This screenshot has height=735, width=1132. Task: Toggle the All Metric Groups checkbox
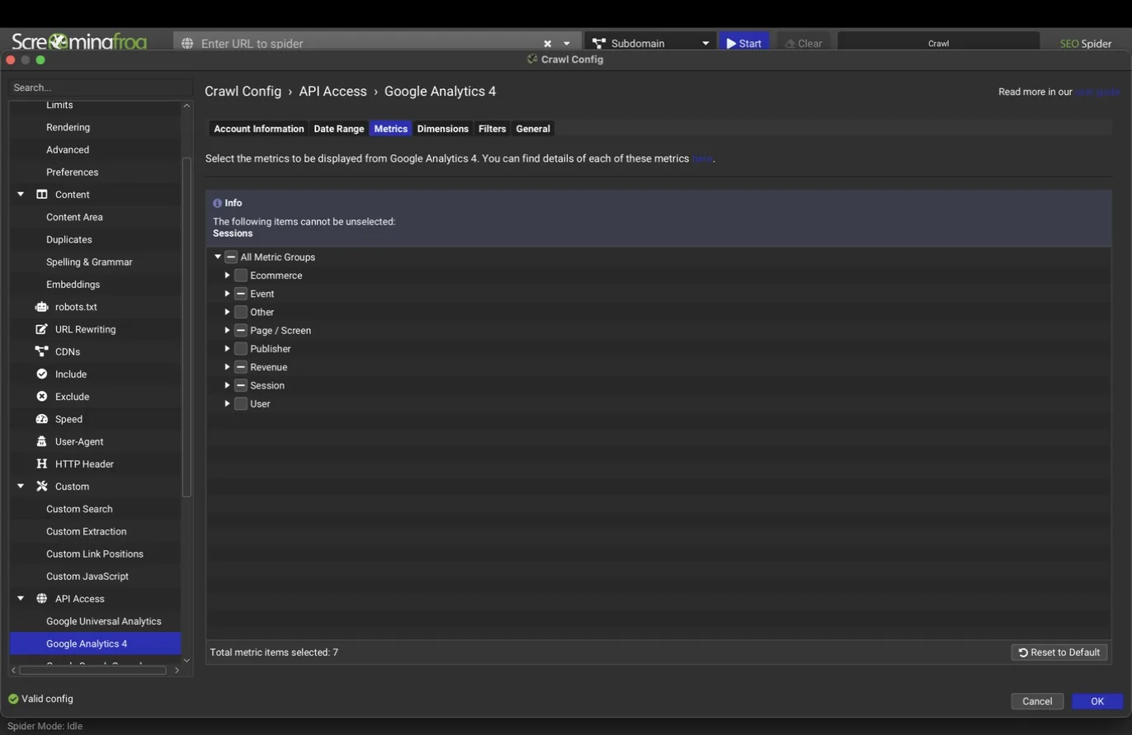coord(231,257)
